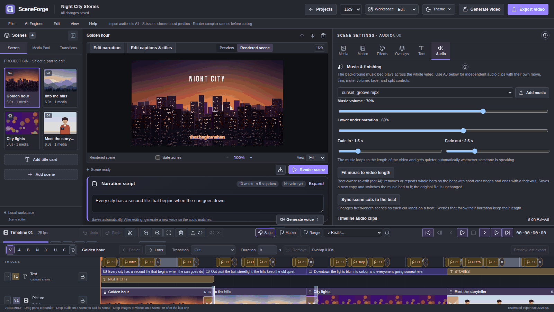
Task: Open the Theme dropdown
Action: (439, 9)
